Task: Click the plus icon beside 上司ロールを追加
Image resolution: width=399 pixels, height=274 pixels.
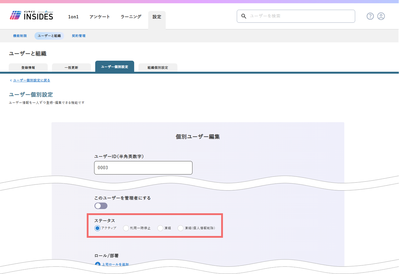Action: [x=97, y=264]
